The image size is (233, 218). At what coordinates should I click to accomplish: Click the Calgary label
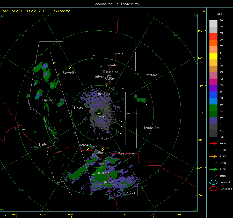pyautogui.click(x=101, y=152)
